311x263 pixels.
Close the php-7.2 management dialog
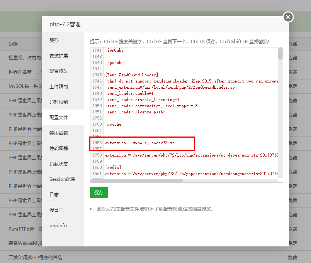coord(288,17)
